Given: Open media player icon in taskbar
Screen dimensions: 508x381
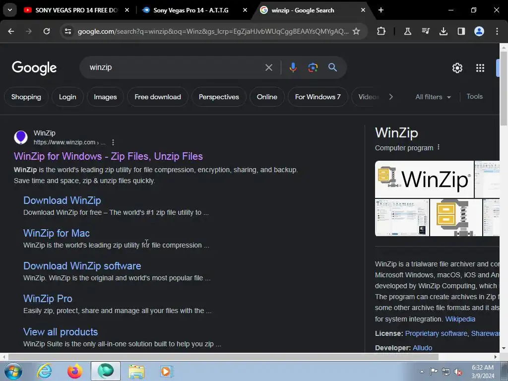Looking at the screenshot, I should [167, 371].
